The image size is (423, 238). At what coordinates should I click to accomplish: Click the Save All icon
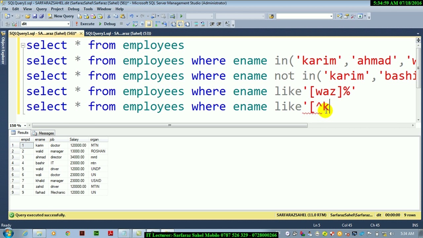(41, 16)
